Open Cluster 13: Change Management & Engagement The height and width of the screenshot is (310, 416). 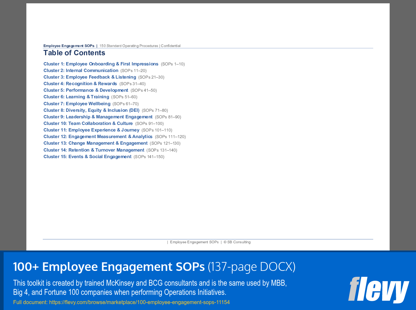pos(95,143)
